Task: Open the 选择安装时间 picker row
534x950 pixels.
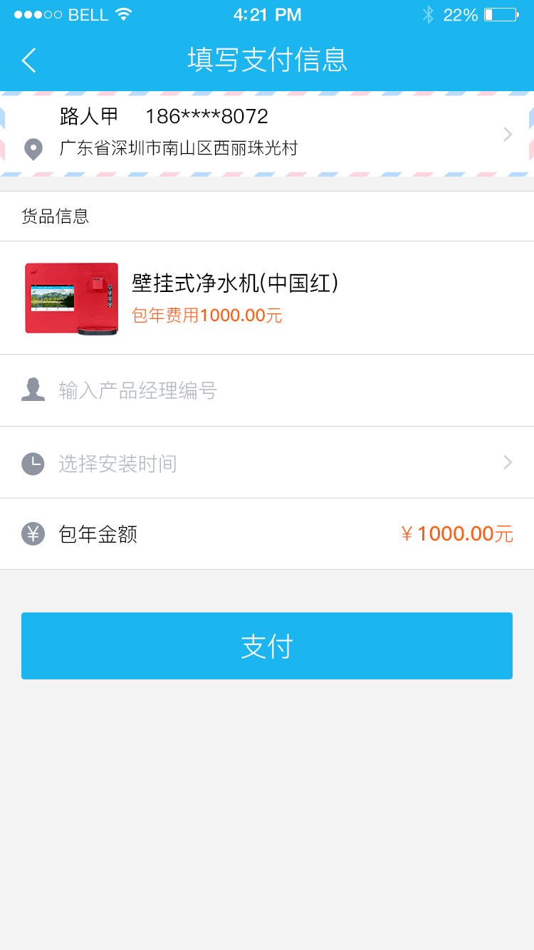Action: pos(267,463)
